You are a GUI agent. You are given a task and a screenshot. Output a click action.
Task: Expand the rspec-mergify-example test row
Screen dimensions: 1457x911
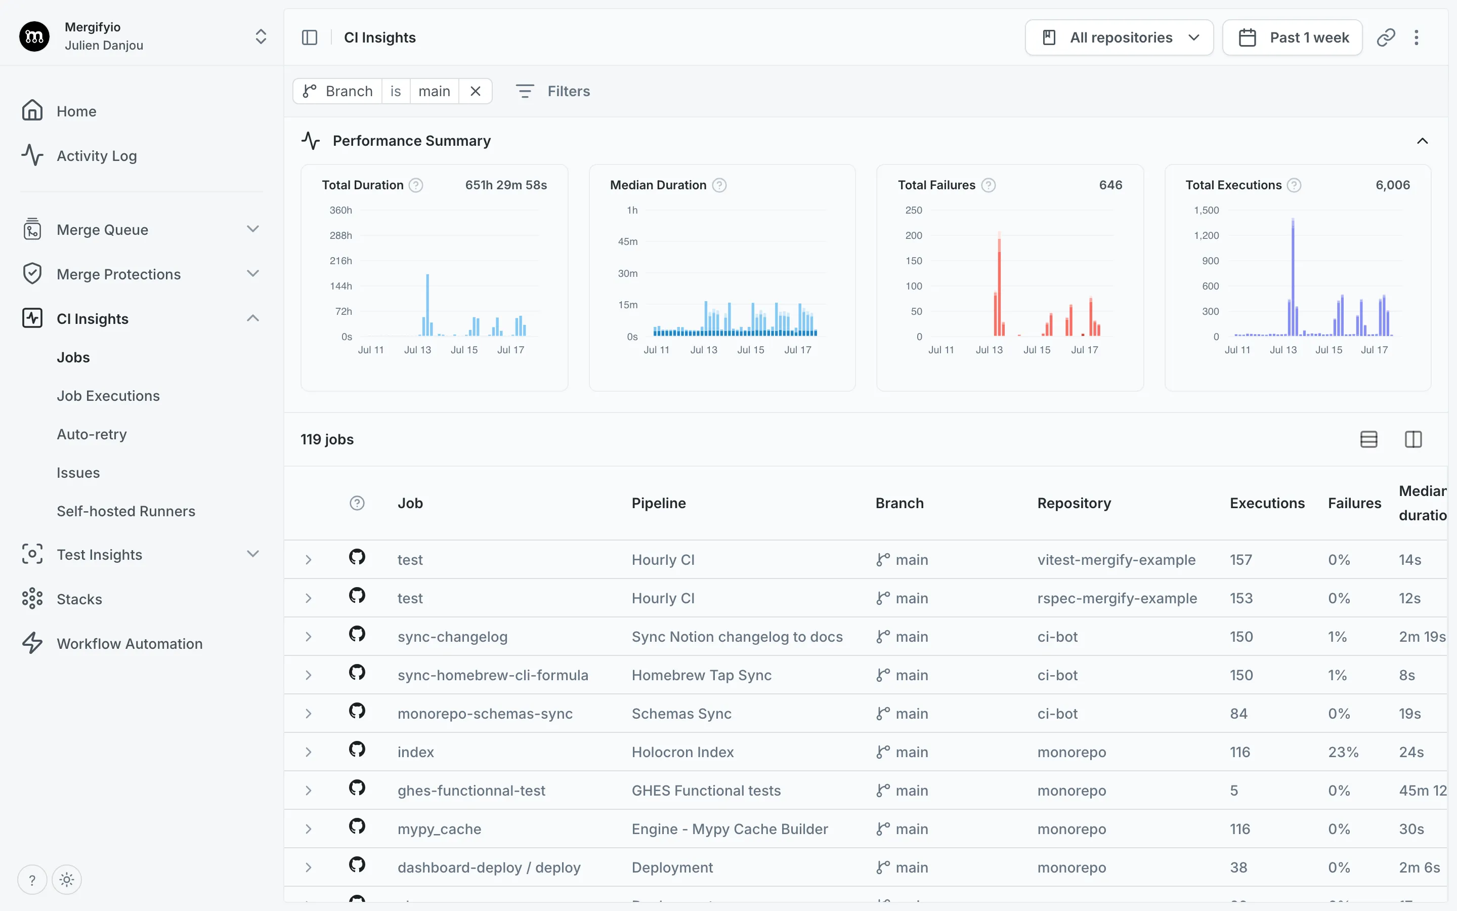click(308, 598)
